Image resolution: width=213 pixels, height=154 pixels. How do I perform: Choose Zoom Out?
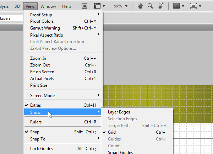[x=63, y=65]
